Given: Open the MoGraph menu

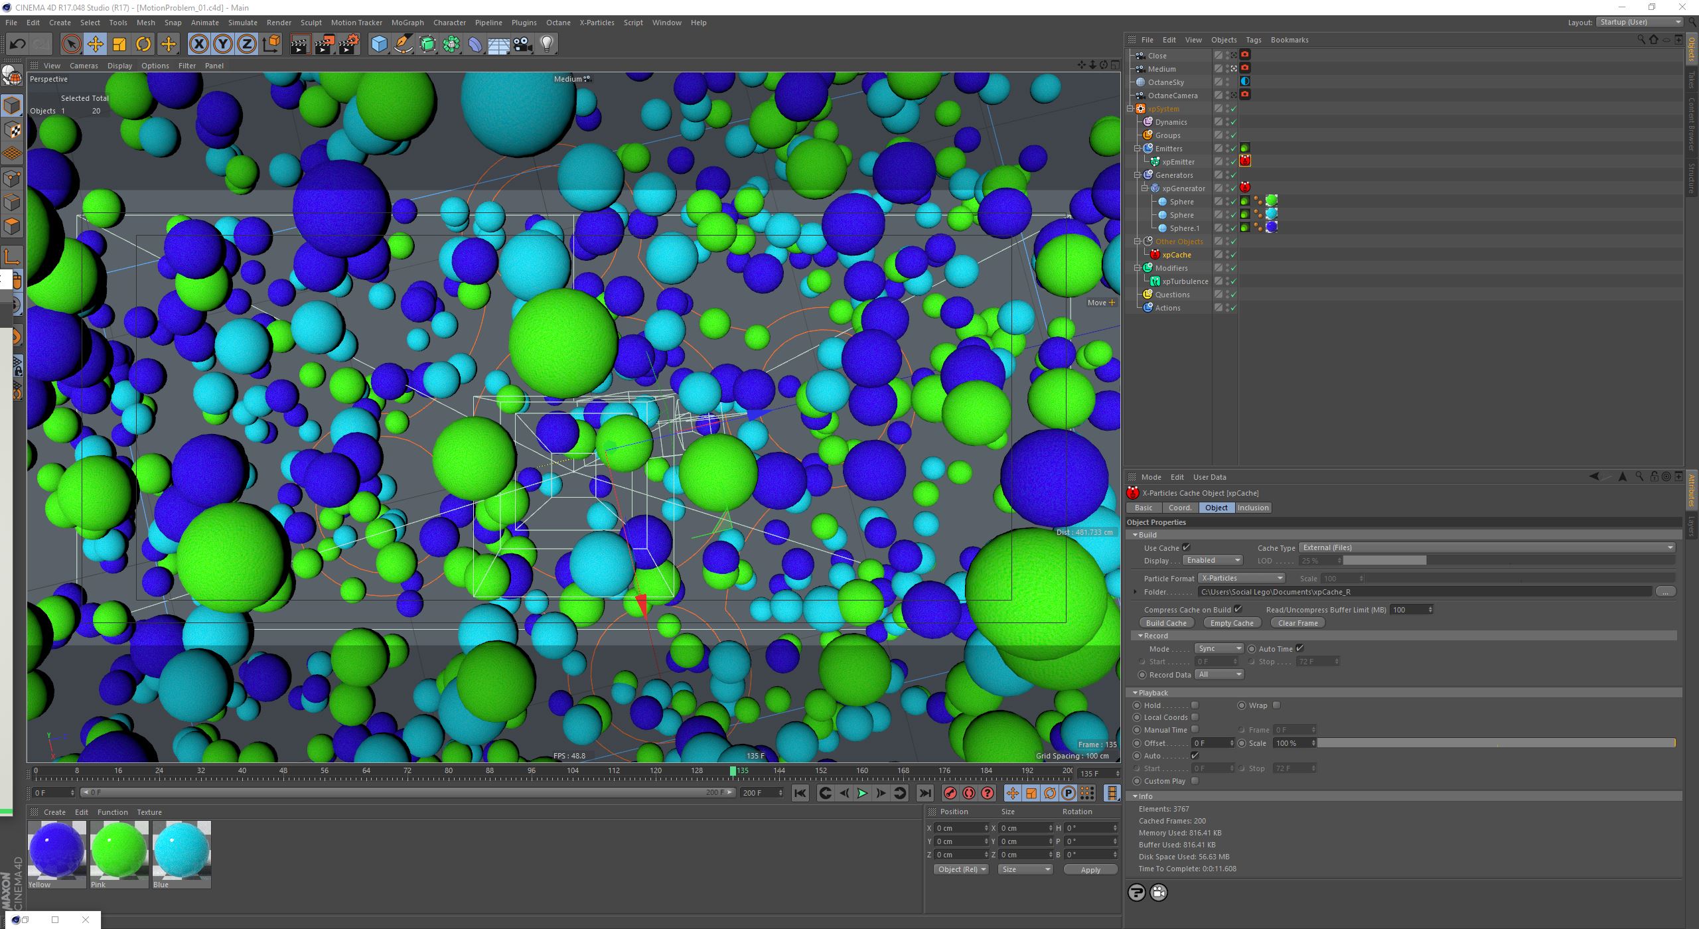Looking at the screenshot, I should coord(407,23).
